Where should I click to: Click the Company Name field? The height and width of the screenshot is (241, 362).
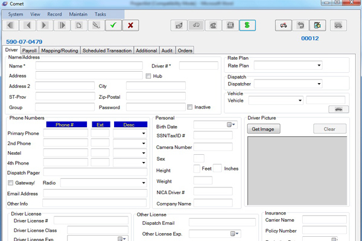click(x=213, y=203)
